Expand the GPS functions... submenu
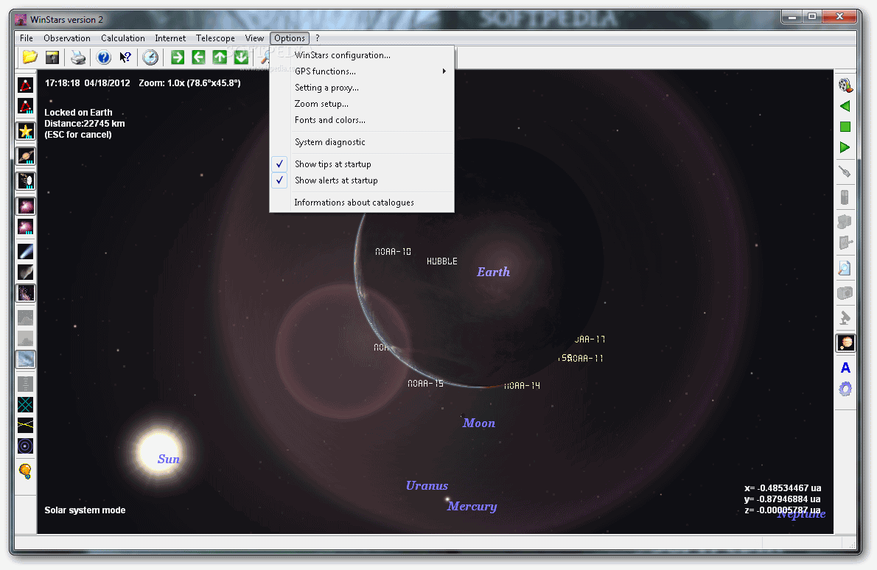The width and height of the screenshot is (877, 570). point(362,71)
